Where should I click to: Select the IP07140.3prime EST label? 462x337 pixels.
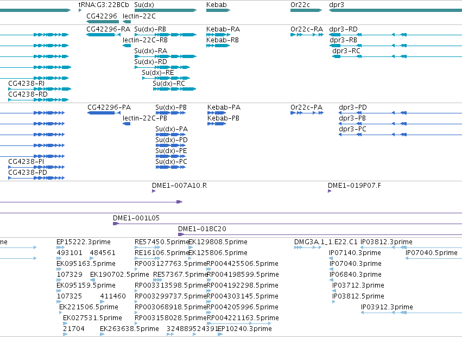355,253
